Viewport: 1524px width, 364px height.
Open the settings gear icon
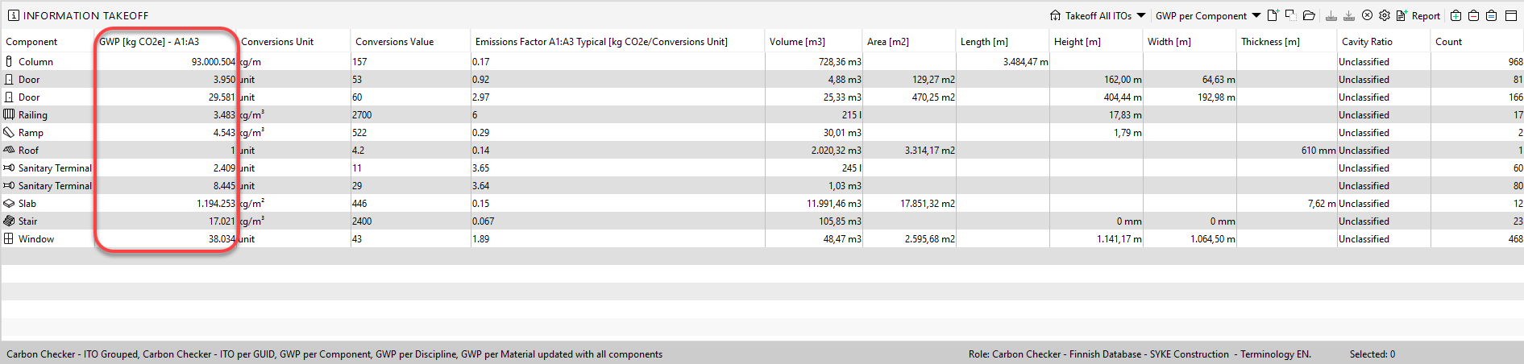tap(1385, 15)
